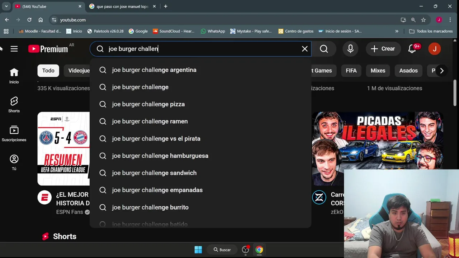Open Suscripciones in the sidebar

[x=14, y=134]
